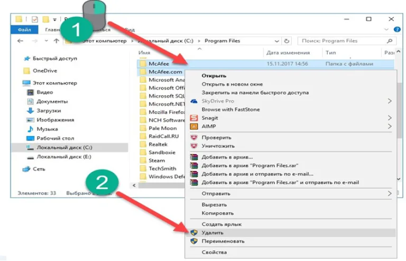This screenshot has height=261, width=406.
Task: Open the address bar history dropdown
Action: [x=276, y=41]
